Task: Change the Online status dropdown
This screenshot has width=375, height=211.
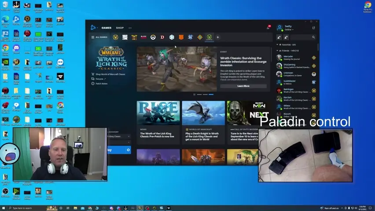Action: pyautogui.click(x=289, y=29)
